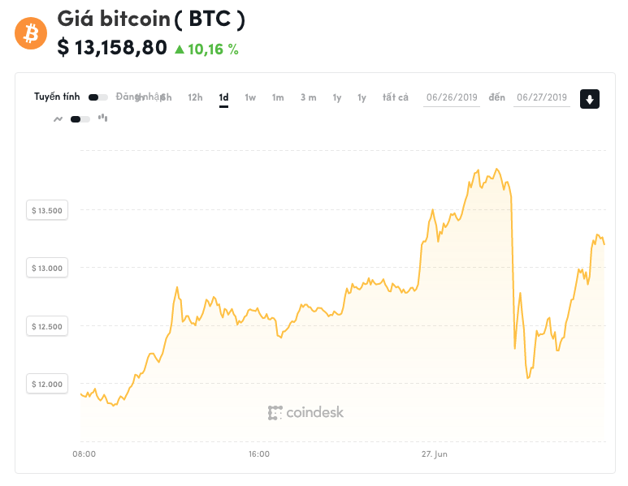Choose the 3 m time range

point(308,97)
